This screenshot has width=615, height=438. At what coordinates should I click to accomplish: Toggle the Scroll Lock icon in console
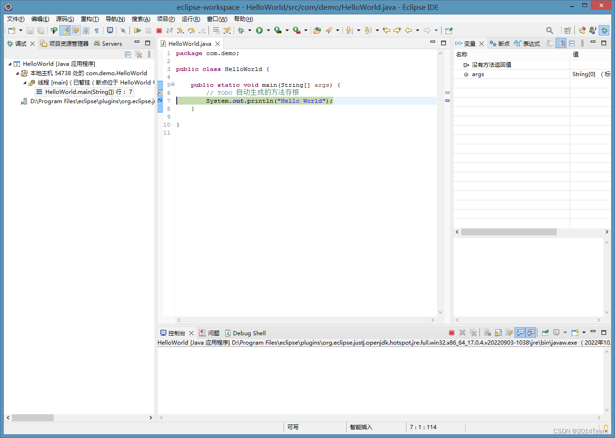[x=498, y=332]
